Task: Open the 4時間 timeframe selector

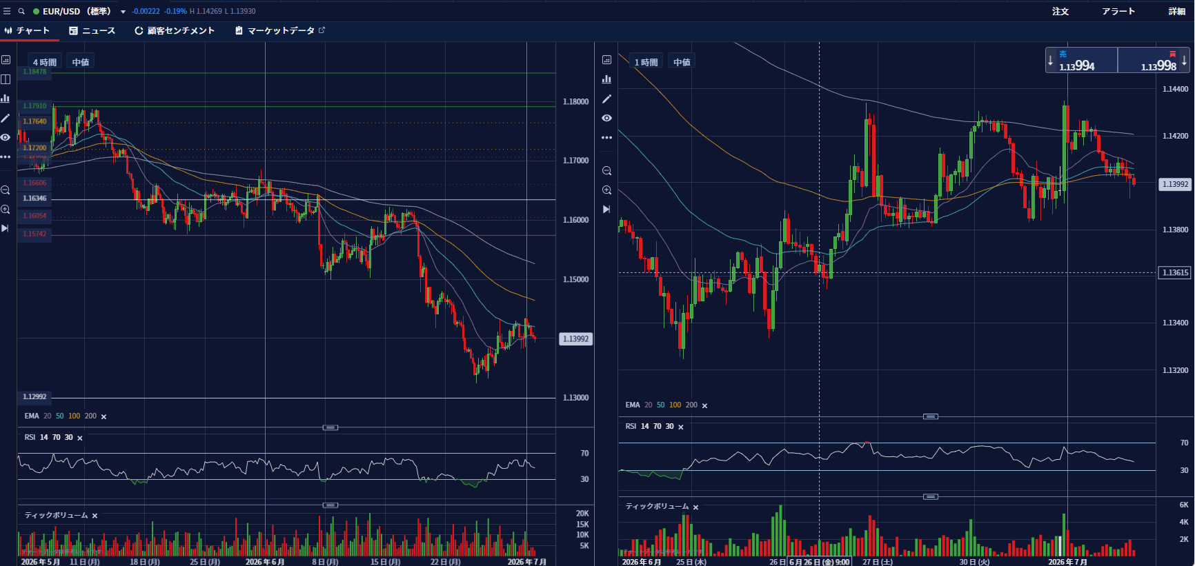Action: coord(45,62)
